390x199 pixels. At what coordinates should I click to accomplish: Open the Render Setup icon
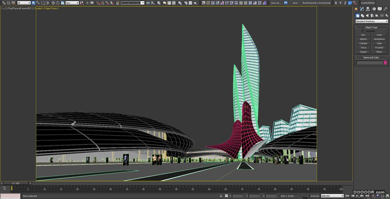(x=185, y=3)
